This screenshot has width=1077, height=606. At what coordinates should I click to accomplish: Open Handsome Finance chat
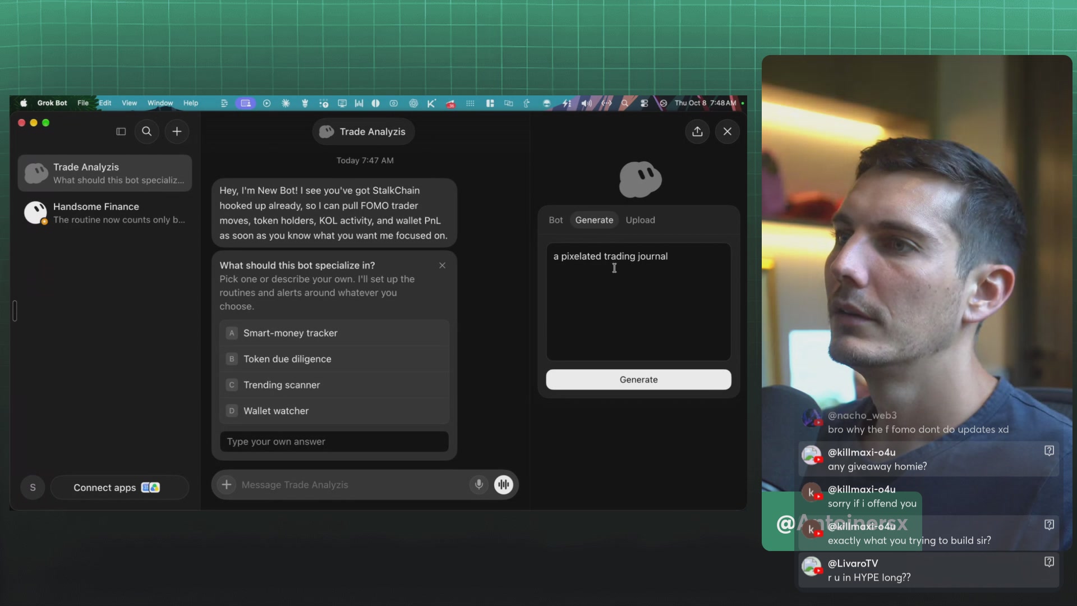(105, 213)
